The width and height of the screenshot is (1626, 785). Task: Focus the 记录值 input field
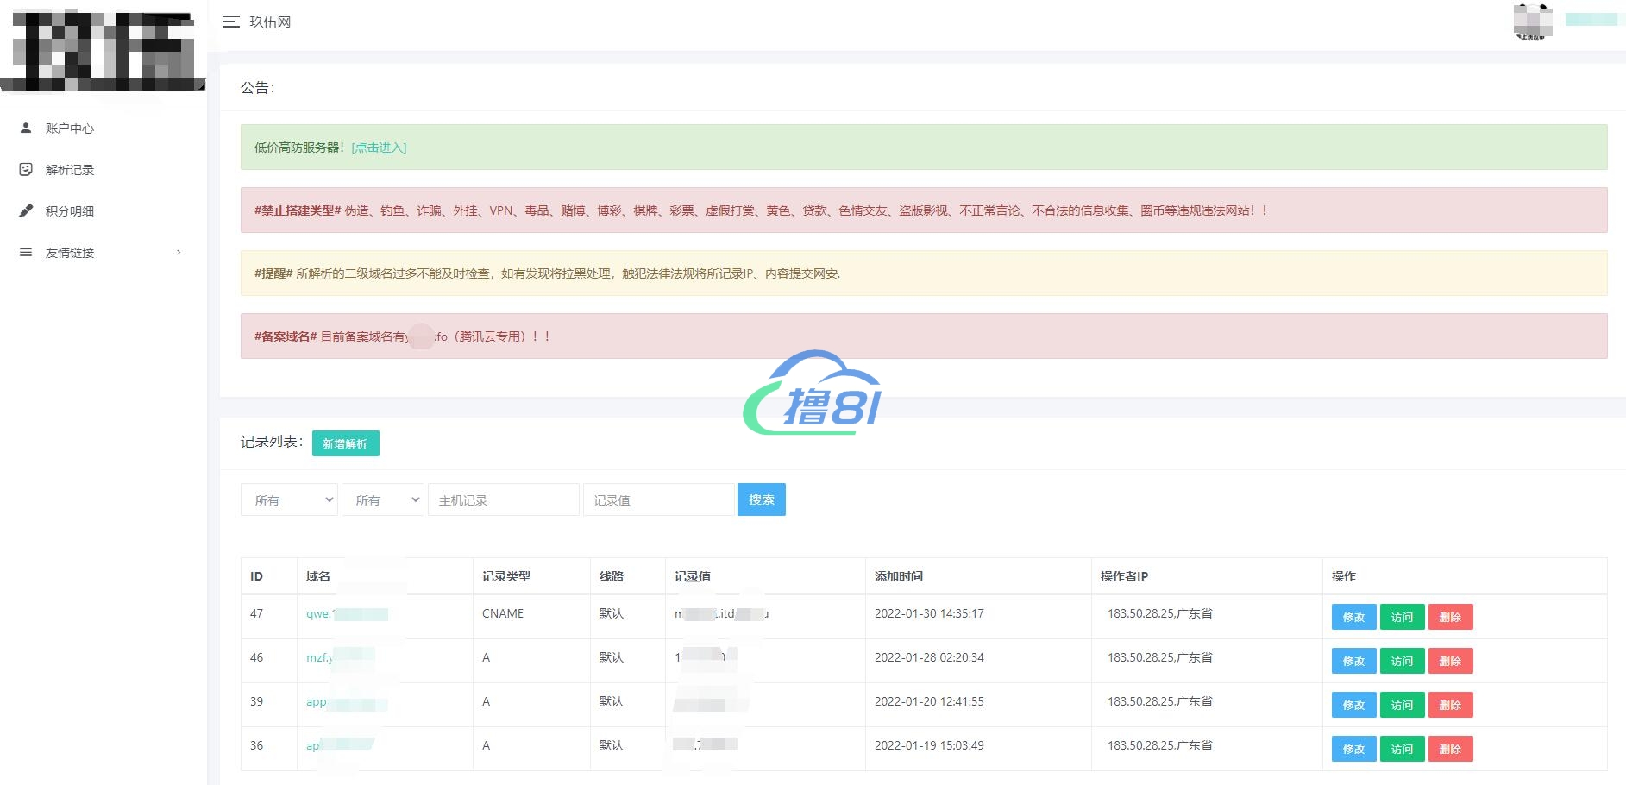[658, 500]
